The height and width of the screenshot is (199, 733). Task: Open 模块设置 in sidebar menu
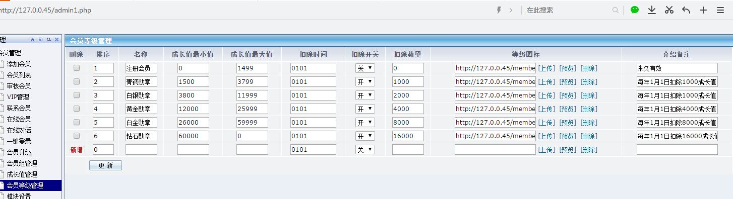coord(19,196)
